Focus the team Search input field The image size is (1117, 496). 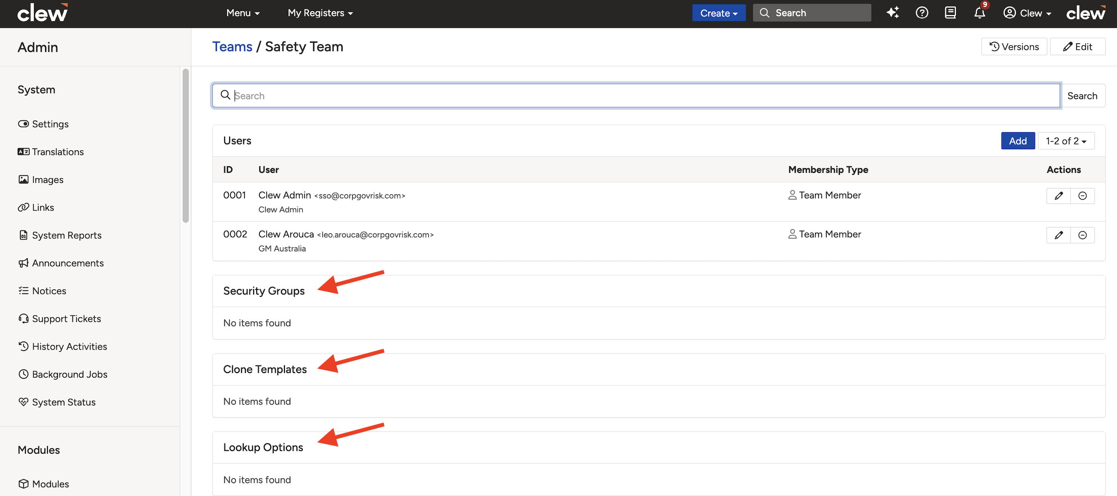636,96
